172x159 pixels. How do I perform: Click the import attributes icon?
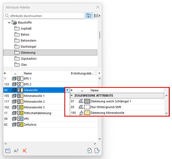pos(89,151)
